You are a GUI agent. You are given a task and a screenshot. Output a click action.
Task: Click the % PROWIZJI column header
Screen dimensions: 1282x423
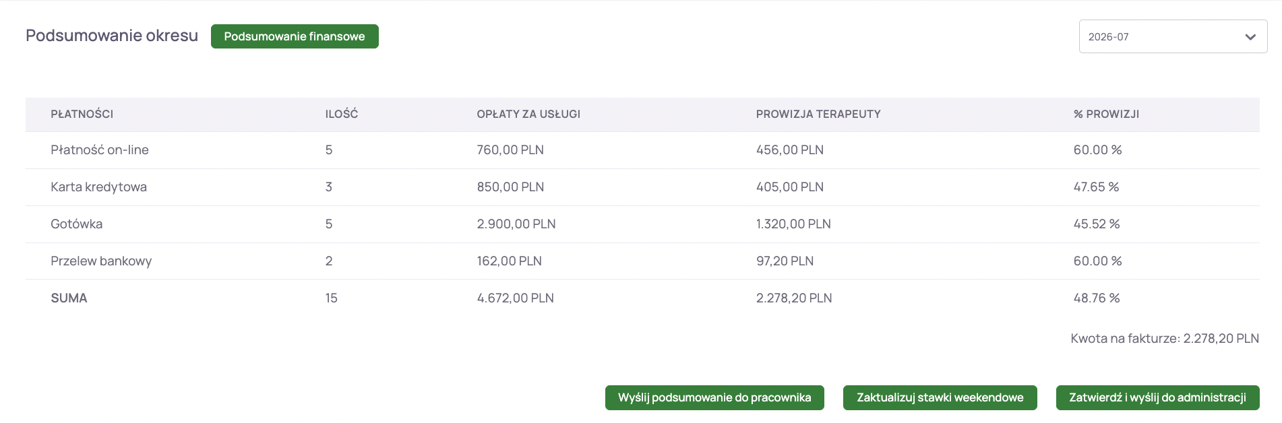1106,115
